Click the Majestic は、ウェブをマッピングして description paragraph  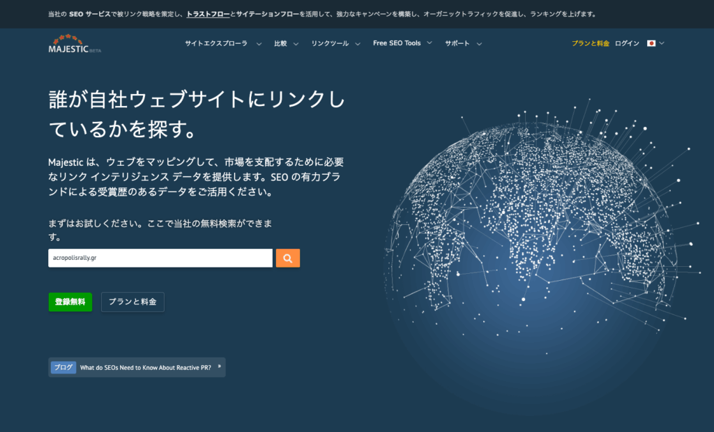coord(196,176)
